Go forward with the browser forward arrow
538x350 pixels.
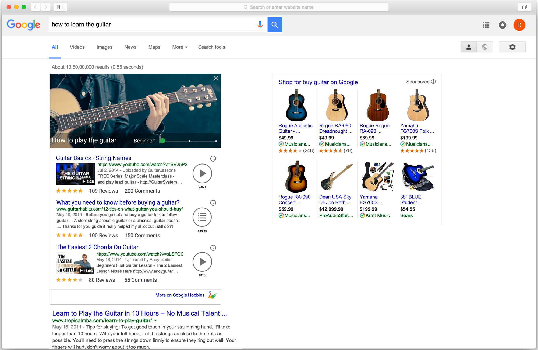coord(46,7)
